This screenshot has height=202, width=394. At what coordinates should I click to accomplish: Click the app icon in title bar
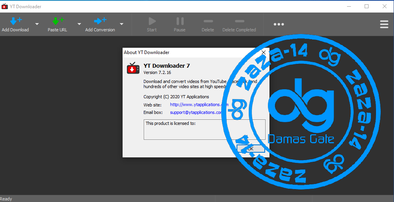point(5,7)
